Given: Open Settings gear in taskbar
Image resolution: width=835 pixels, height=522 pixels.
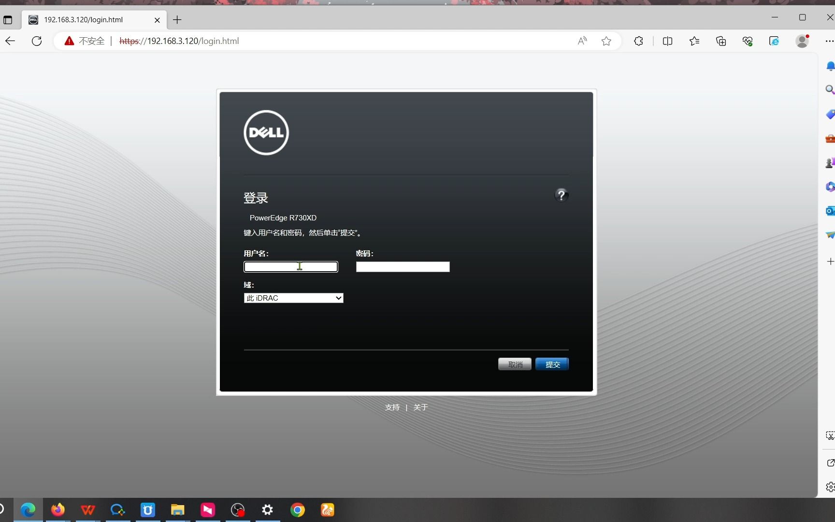Looking at the screenshot, I should click(268, 510).
